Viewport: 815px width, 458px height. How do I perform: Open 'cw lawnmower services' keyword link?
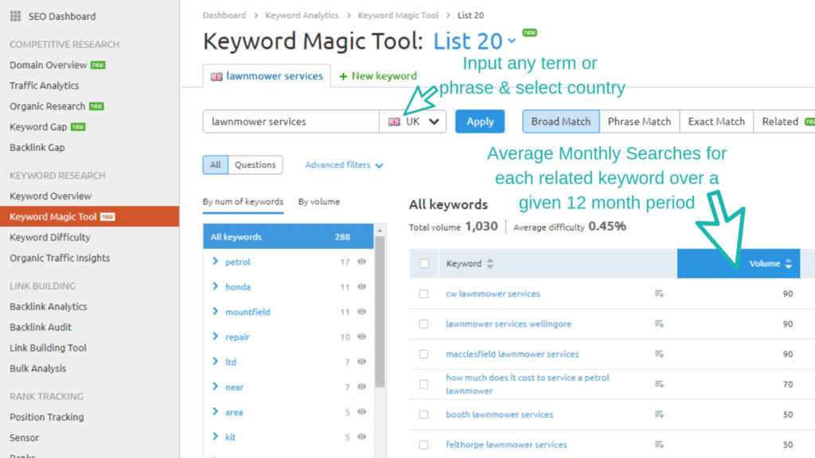click(x=493, y=293)
